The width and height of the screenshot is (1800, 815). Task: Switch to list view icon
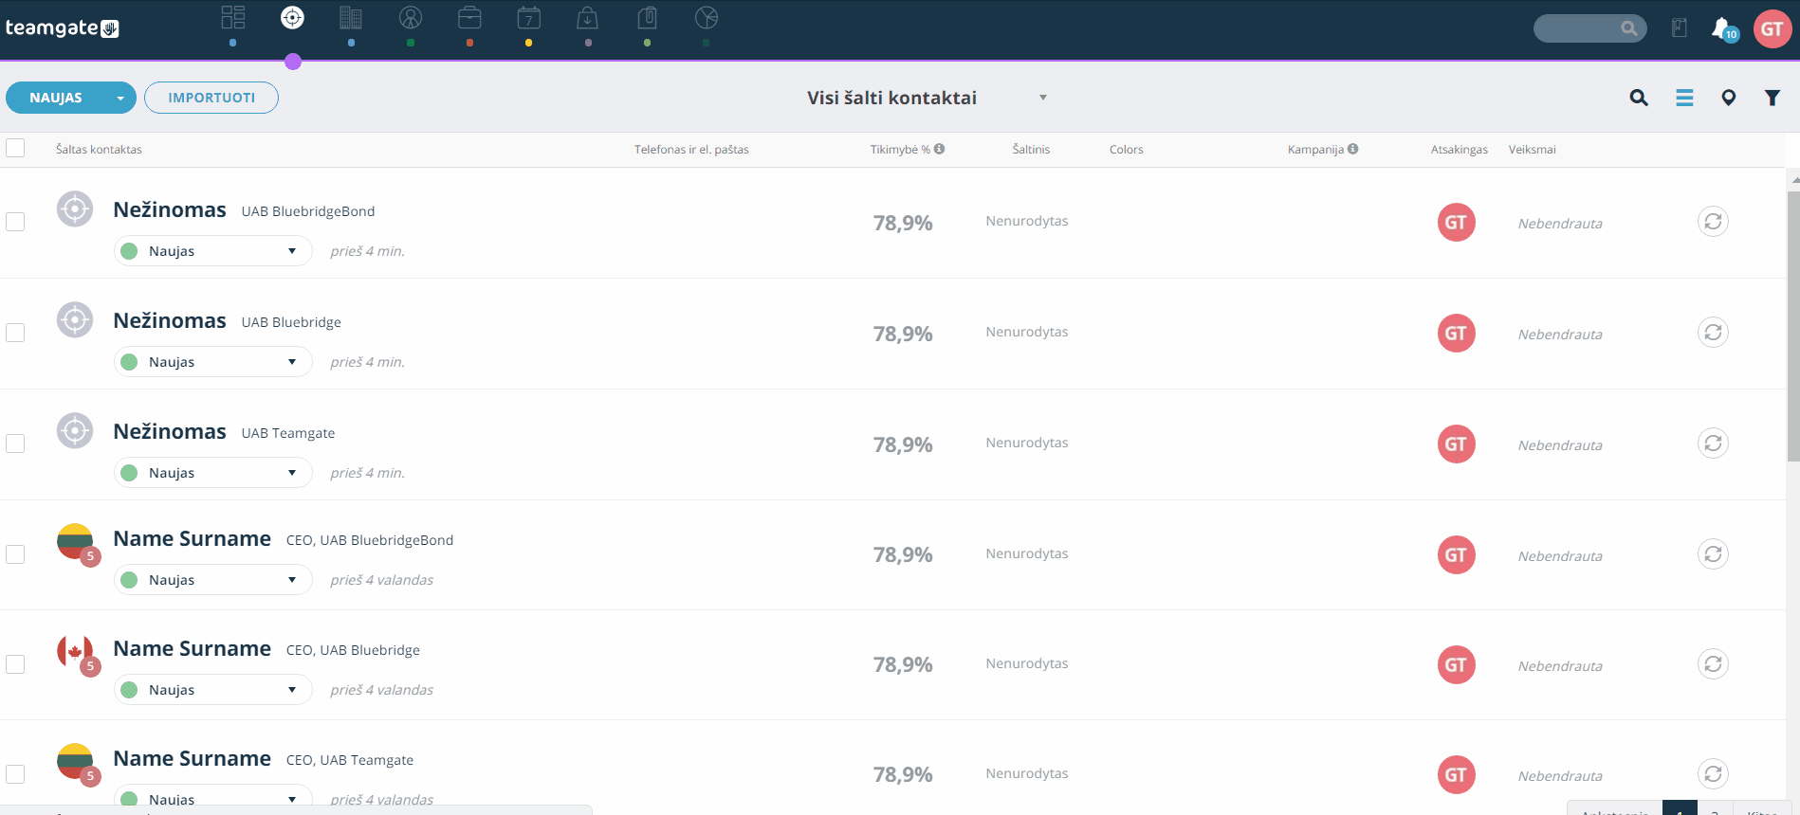click(x=1684, y=98)
